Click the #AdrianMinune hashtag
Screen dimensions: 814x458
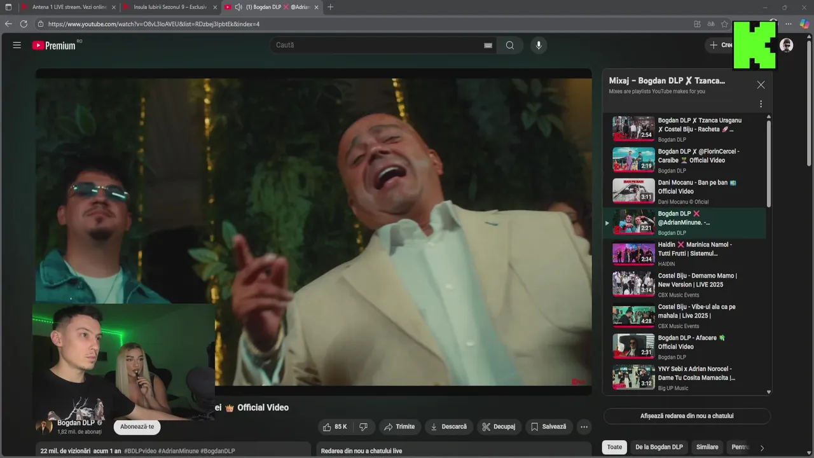(x=178, y=451)
